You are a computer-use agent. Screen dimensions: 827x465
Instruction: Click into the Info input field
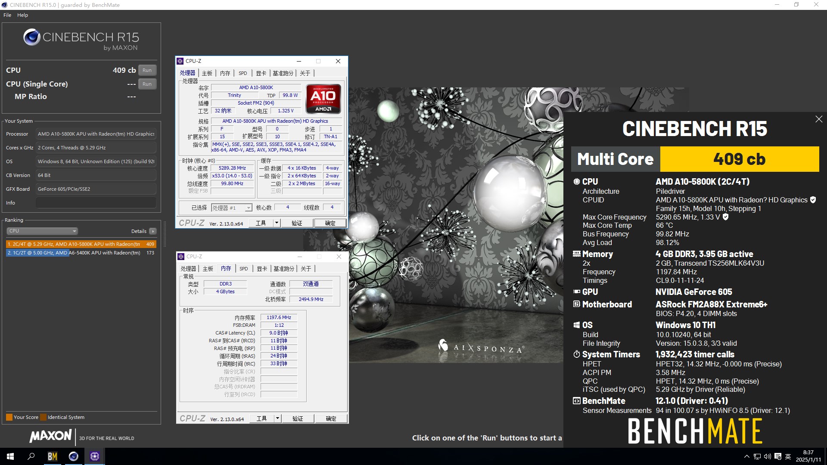[x=96, y=203]
